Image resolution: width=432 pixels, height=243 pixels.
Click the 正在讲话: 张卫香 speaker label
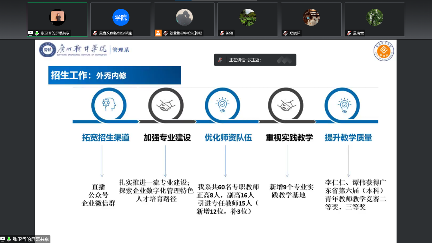point(245,60)
